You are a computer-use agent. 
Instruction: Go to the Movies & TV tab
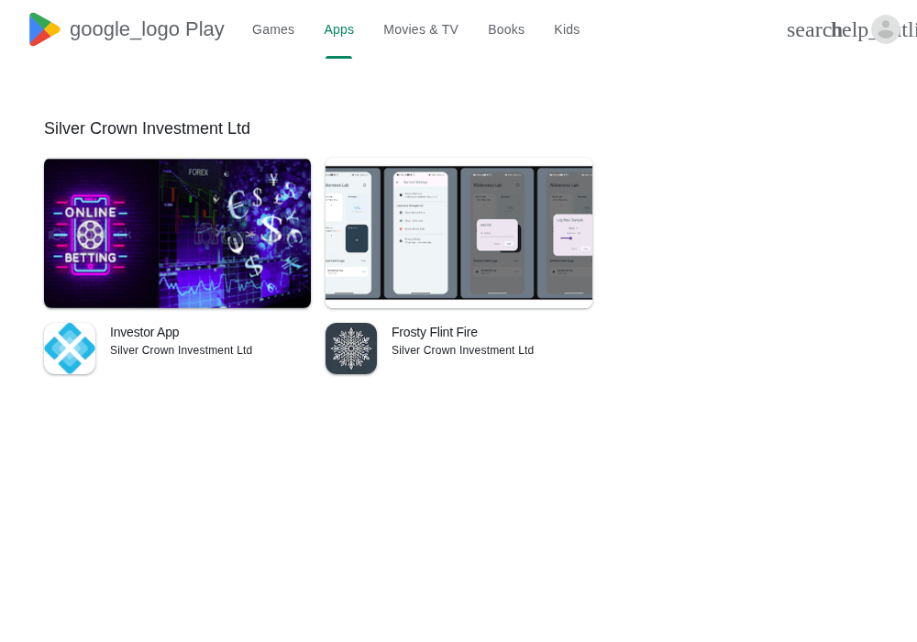pyautogui.click(x=421, y=30)
